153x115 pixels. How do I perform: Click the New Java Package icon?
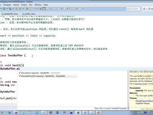point(17,9)
